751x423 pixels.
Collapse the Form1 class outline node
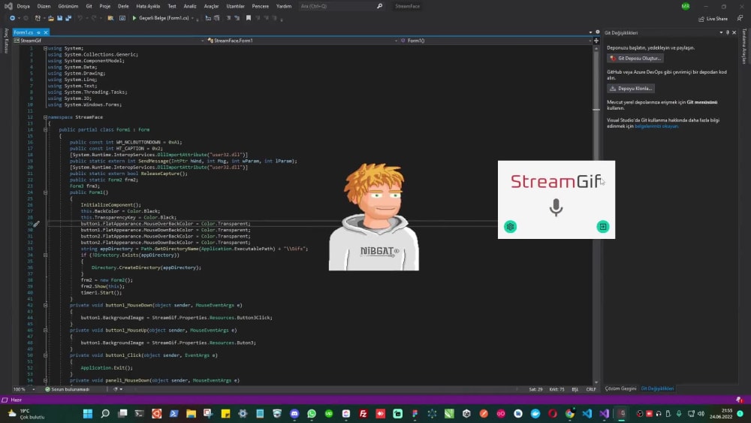[x=46, y=130]
